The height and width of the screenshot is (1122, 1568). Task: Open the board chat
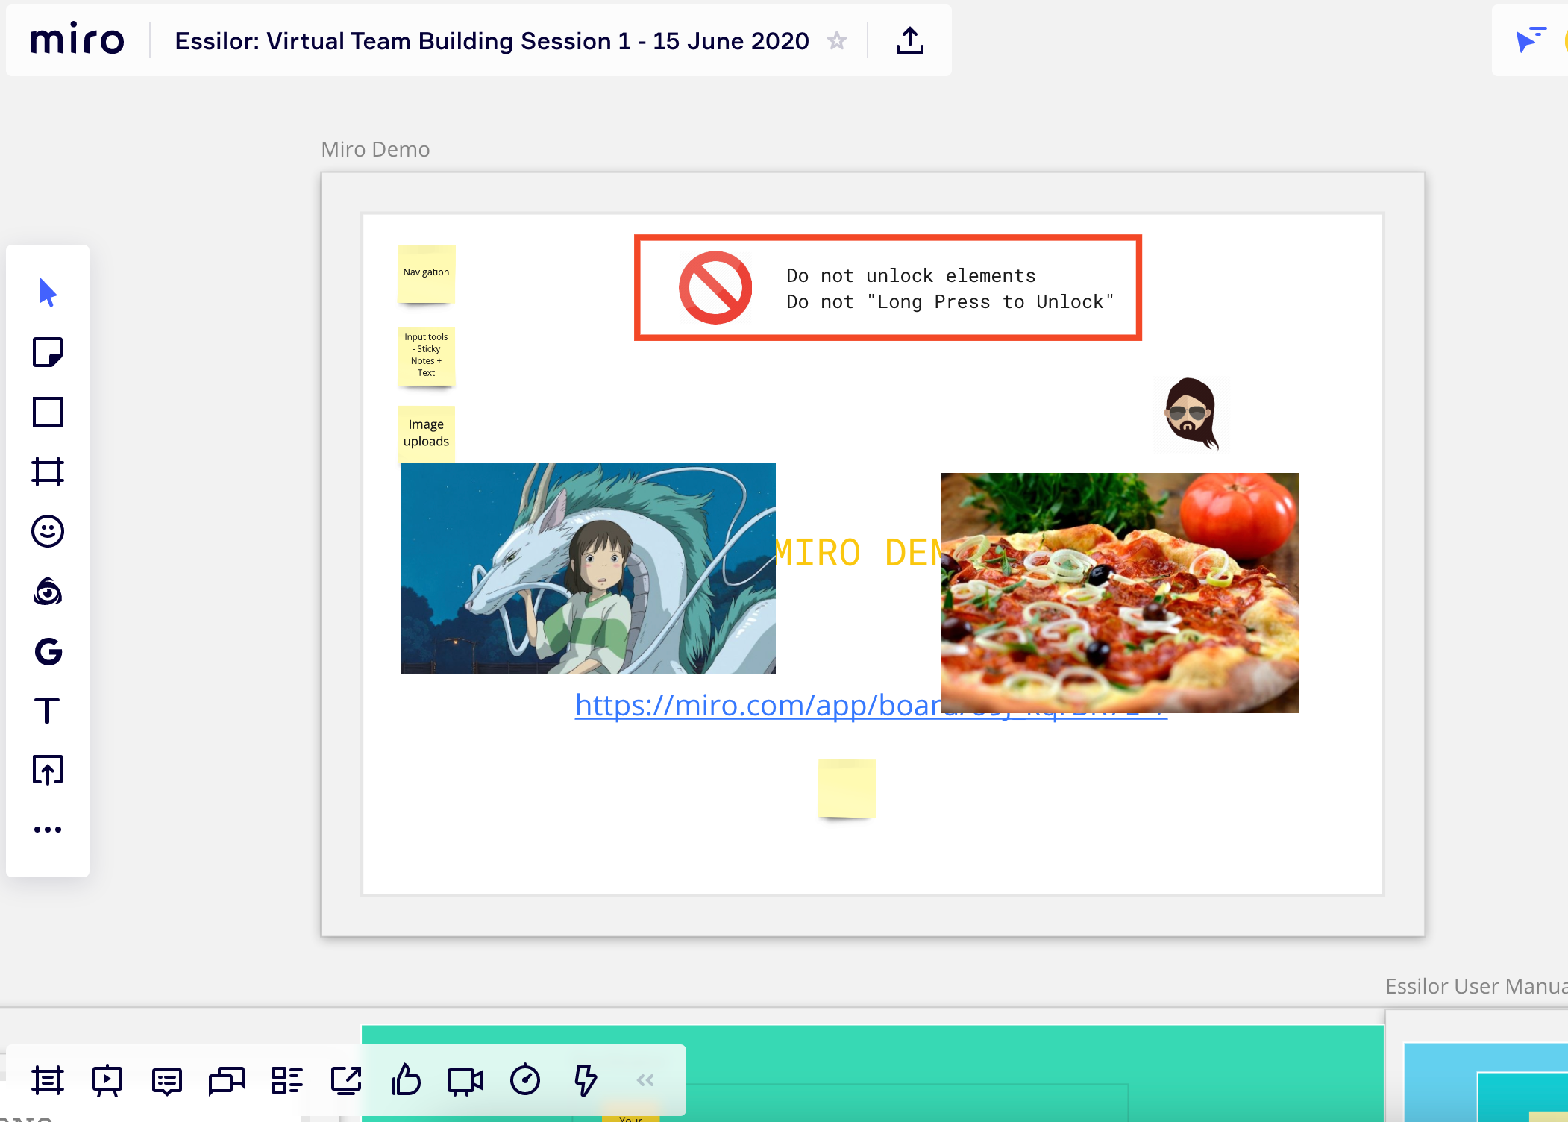point(227,1080)
